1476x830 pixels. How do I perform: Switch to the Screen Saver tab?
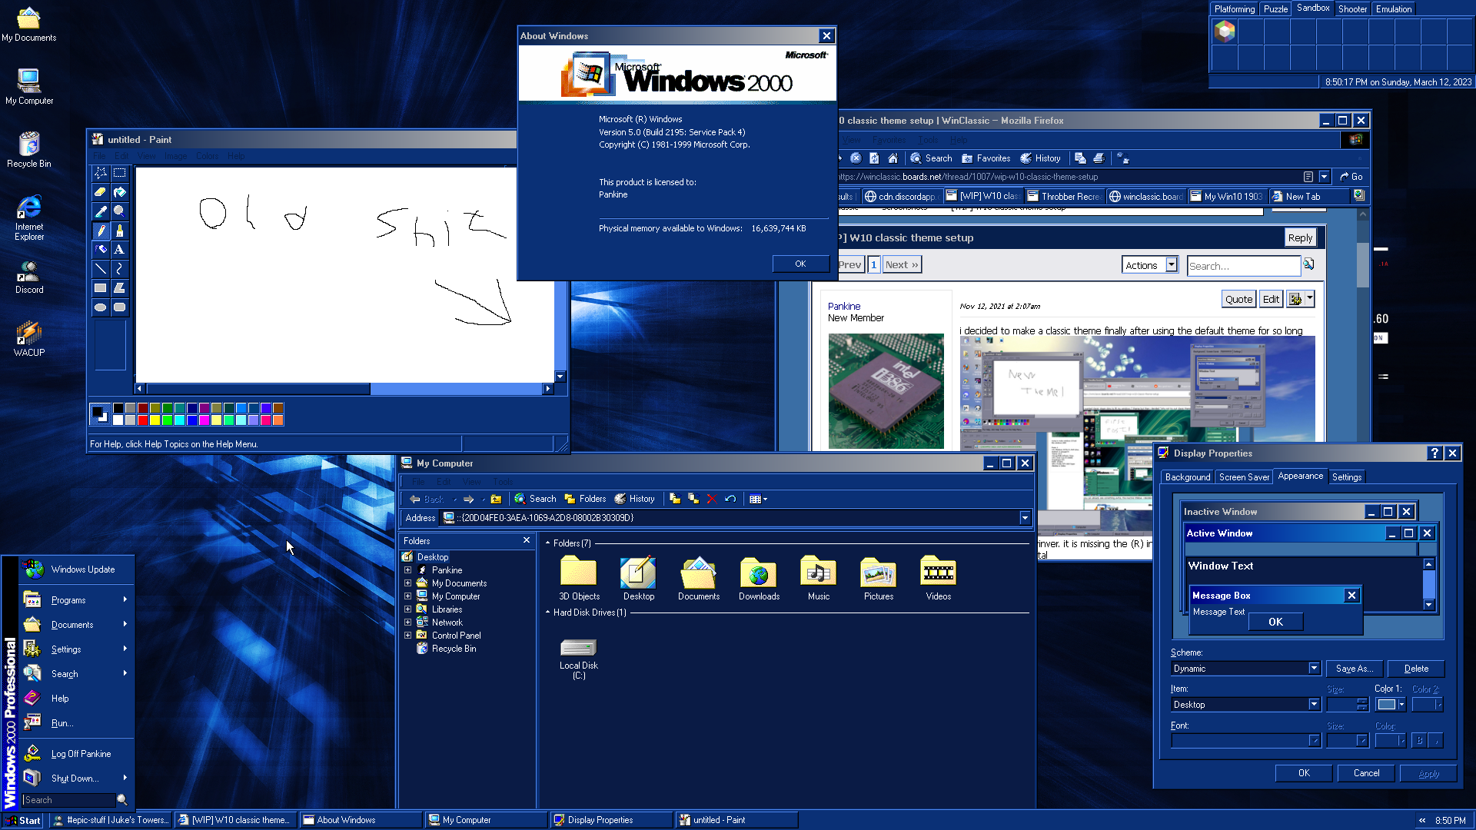pyautogui.click(x=1244, y=477)
